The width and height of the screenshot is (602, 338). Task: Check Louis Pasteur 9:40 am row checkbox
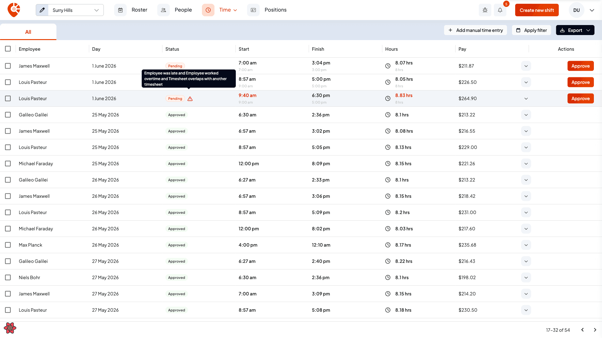coord(8,99)
